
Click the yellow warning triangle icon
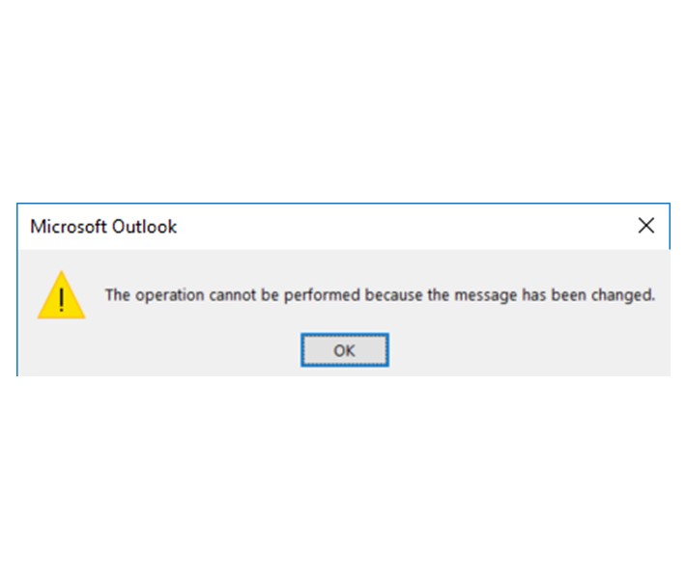point(61,296)
